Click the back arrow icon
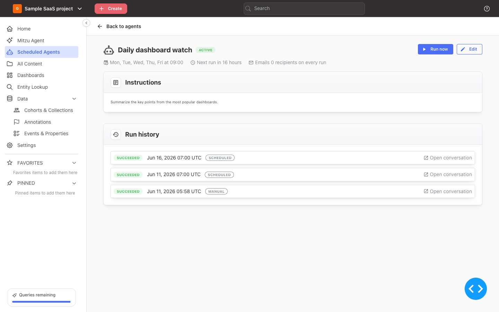Viewport: 499px width, 312px height. pos(100,26)
